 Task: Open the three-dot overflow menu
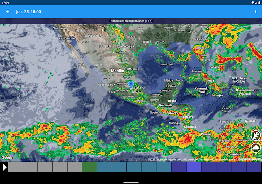(x=256, y=11)
